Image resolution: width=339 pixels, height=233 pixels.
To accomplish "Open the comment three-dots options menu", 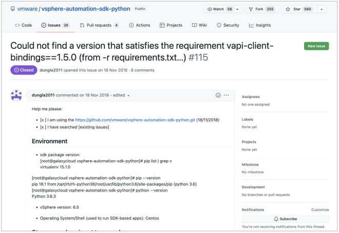I will point(227,95).
